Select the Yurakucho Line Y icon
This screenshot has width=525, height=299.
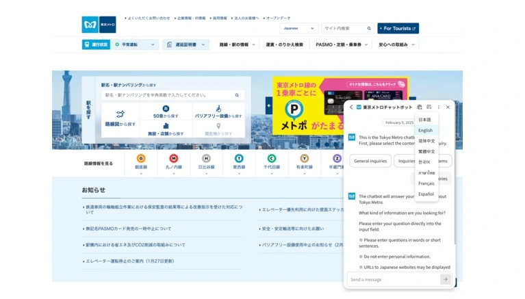(305, 158)
